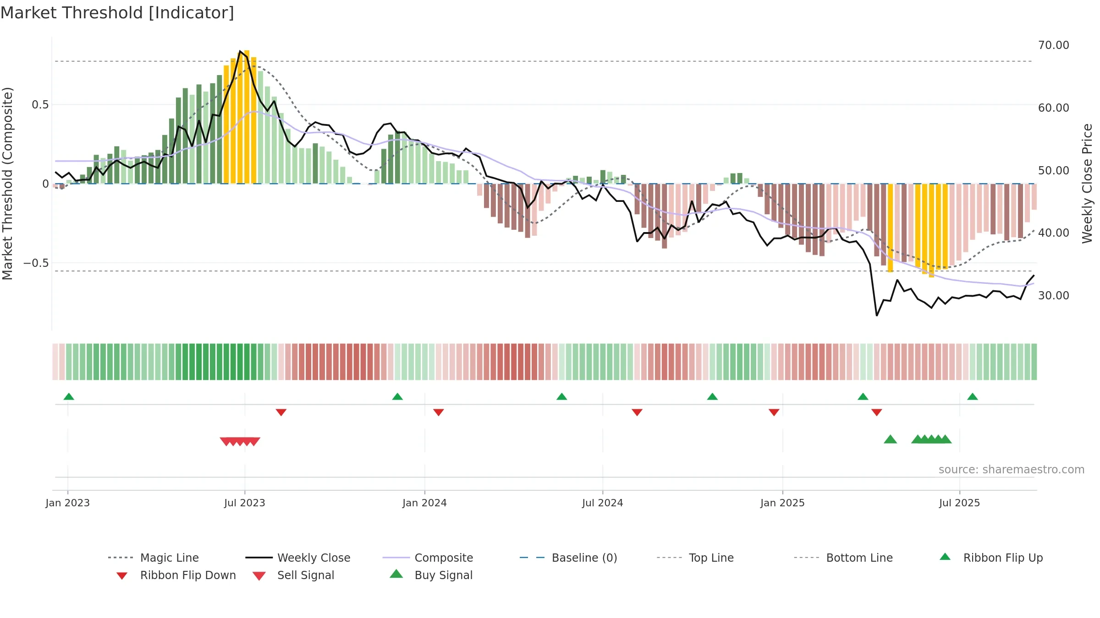The height and width of the screenshot is (618, 1100).
Task: Click the Market Threshold (Composite) axis title
Action: tap(7, 183)
